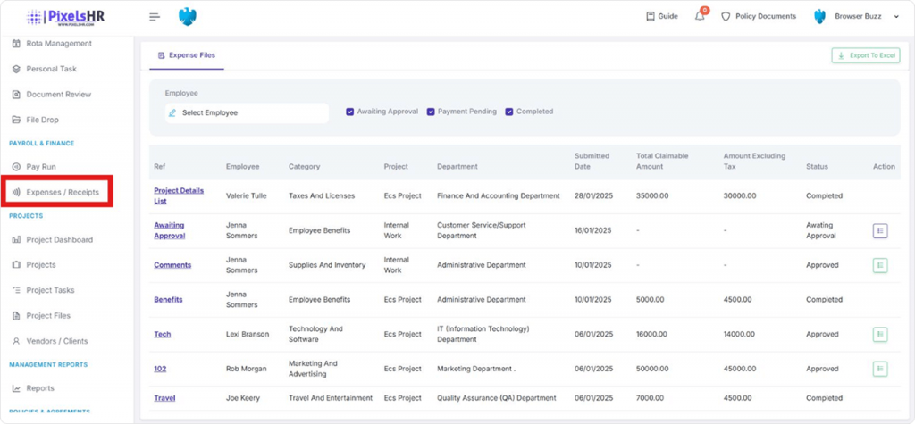The height and width of the screenshot is (424, 915).
Task: Toggle the hamburger sidebar menu icon
Action: click(x=155, y=17)
